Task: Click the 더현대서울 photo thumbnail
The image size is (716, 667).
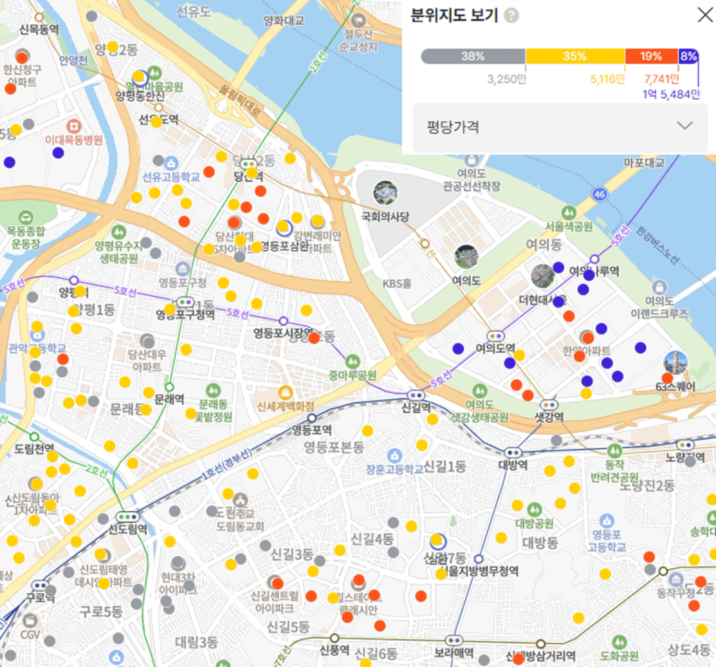Action: (x=542, y=276)
